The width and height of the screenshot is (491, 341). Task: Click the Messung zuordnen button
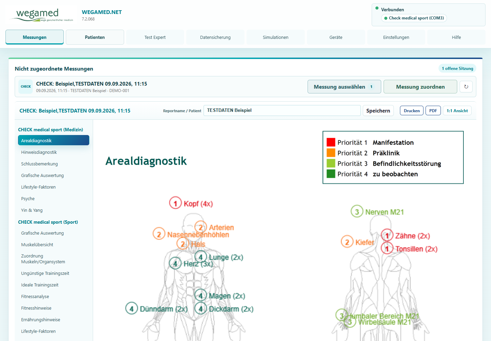click(420, 87)
